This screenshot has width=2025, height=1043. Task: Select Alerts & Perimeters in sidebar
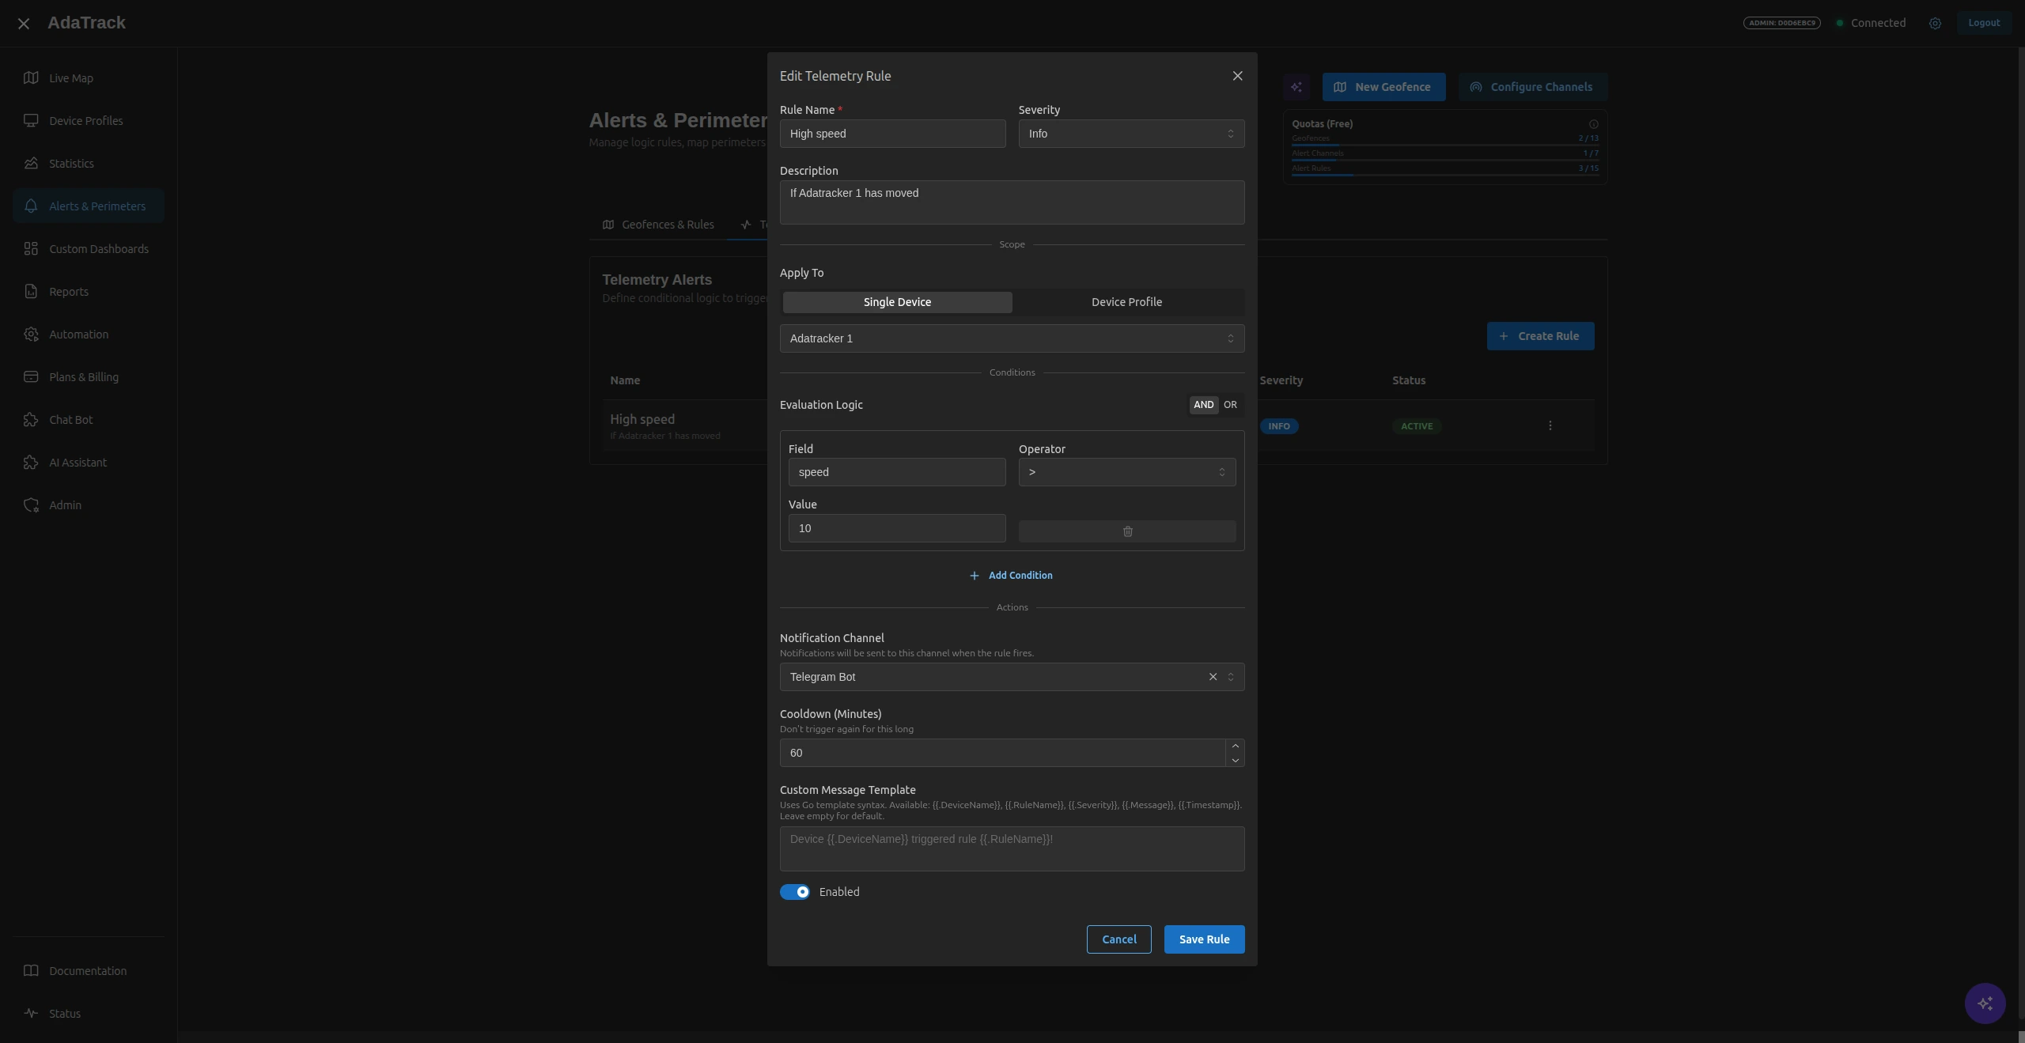88,206
